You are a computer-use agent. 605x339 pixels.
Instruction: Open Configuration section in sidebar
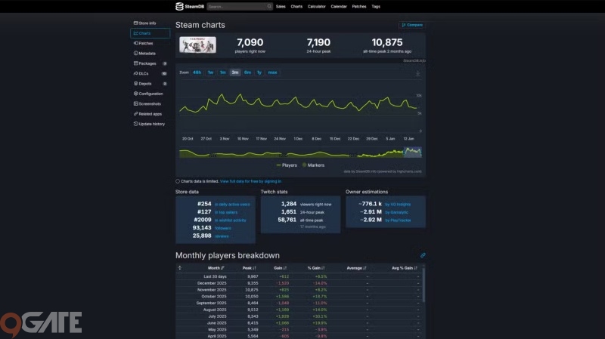(x=150, y=94)
